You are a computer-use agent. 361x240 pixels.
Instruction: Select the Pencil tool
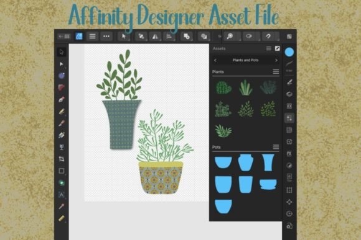pyautogui.click(x=62, y=112)
